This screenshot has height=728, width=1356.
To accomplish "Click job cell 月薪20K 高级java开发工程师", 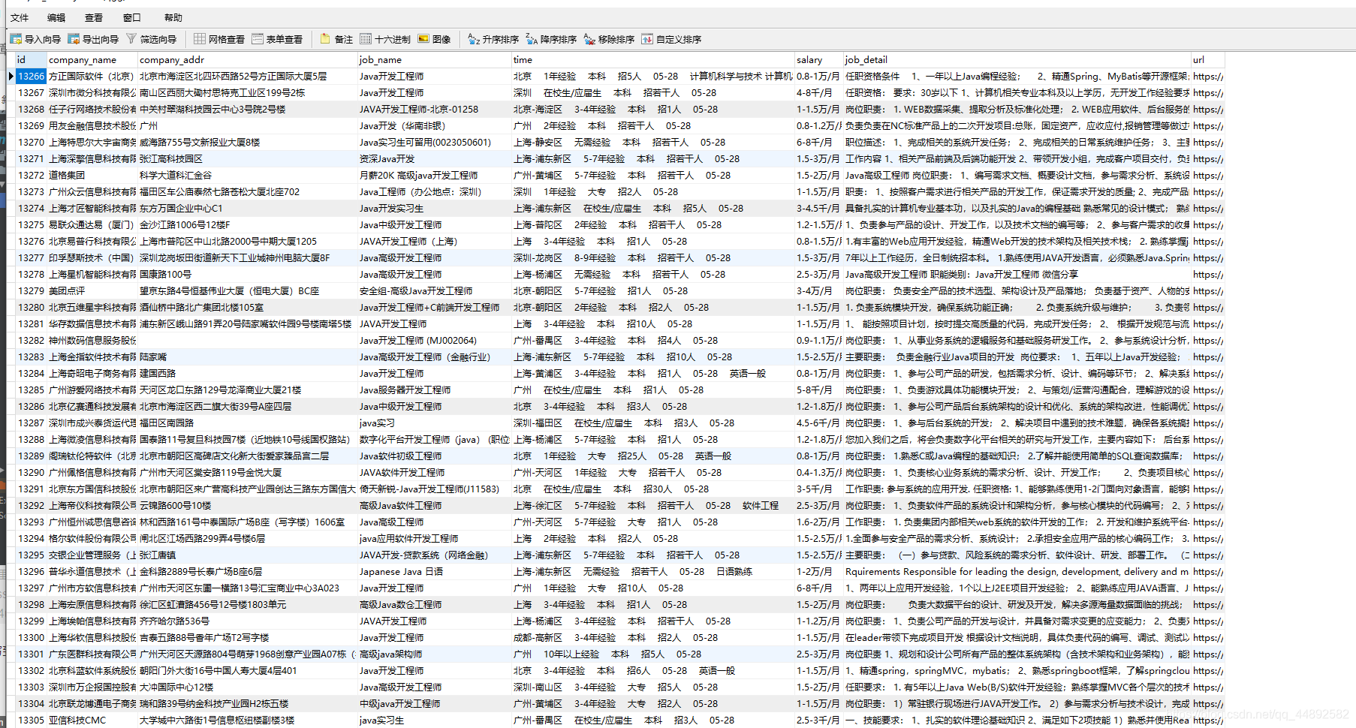I will (434, 175).
